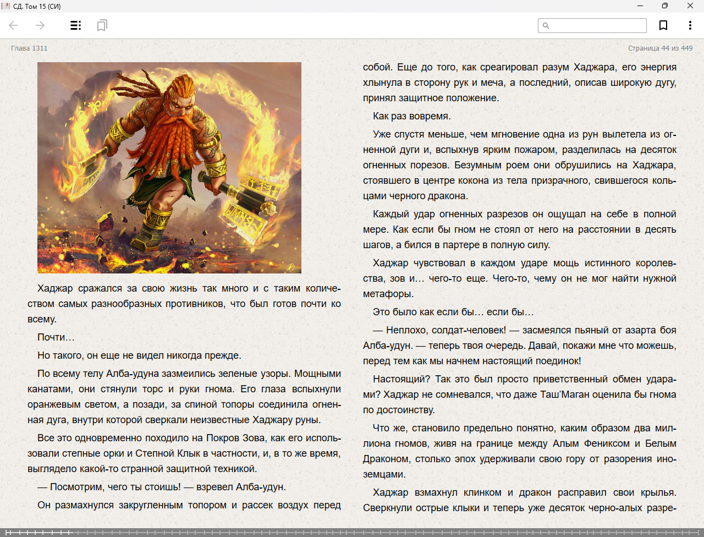Click the 'СД. Том 15 (СИ)' window title
Image resolution: width=704 pixels, height=537 pixels.
pyautogui.click(x=37, y=6)
